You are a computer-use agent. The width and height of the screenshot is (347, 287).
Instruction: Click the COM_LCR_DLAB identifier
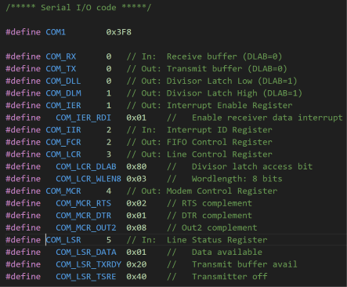86,167
